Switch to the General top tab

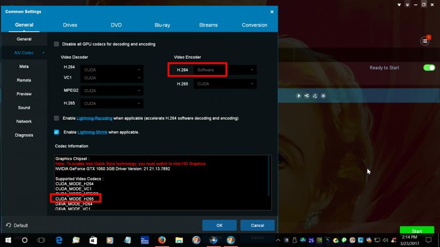[24, 25]
